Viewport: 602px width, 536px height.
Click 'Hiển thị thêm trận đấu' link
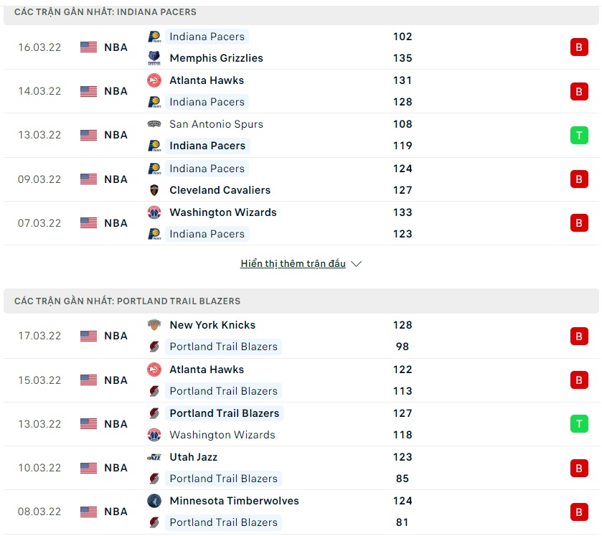tap(293, 264)
